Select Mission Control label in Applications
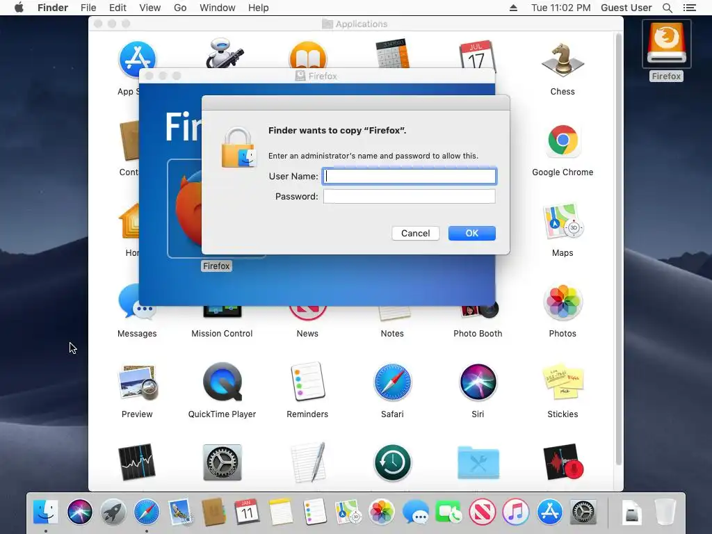 pyautogui.click(x=222, y=333)
